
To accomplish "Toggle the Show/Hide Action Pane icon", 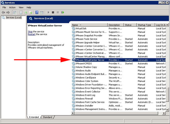I will coord(42,13).
